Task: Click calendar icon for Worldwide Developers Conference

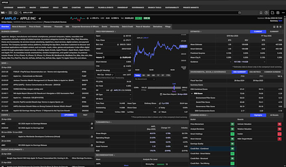Action: pyautogui.click(x=92, y=137)
